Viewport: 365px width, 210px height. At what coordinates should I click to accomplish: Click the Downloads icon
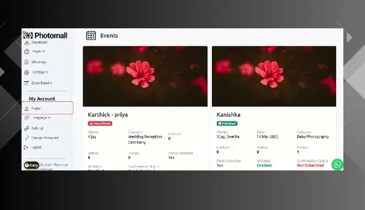pyautogui.click(x=27, y=42)
